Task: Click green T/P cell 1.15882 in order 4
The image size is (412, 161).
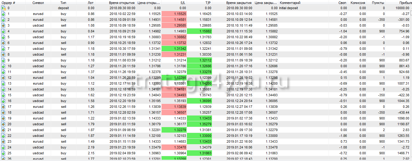Action: (199, 31)
